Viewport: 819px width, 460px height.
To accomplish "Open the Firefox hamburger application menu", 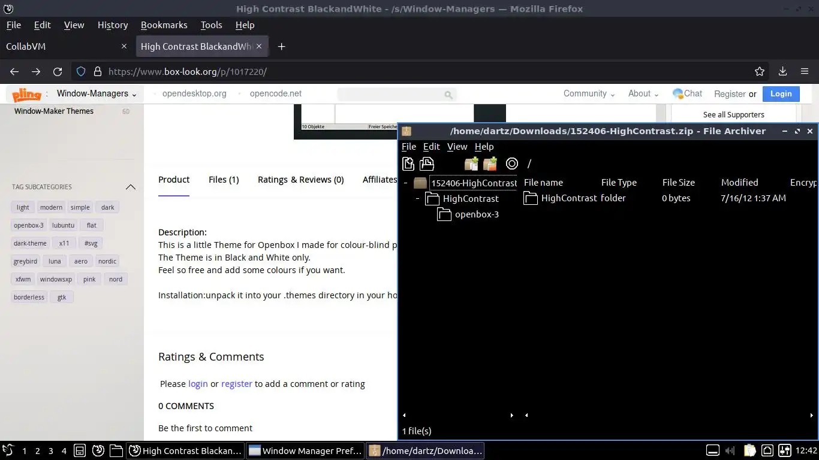I will 805,71.
